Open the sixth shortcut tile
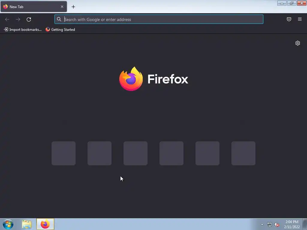Viewport: 307px width, 230px height. point(243,153)
